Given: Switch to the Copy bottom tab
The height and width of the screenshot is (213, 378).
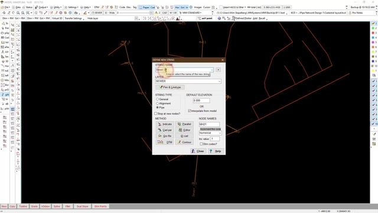Looking at the screenshot, I should [12, 206].
